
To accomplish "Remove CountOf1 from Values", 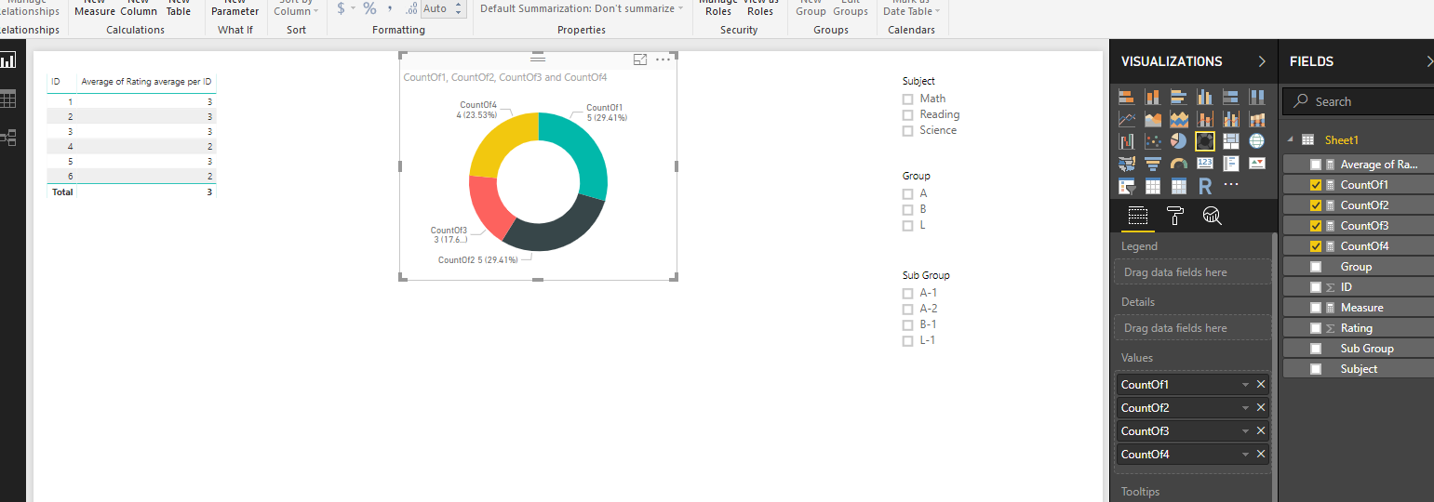I will (1261, 384).
